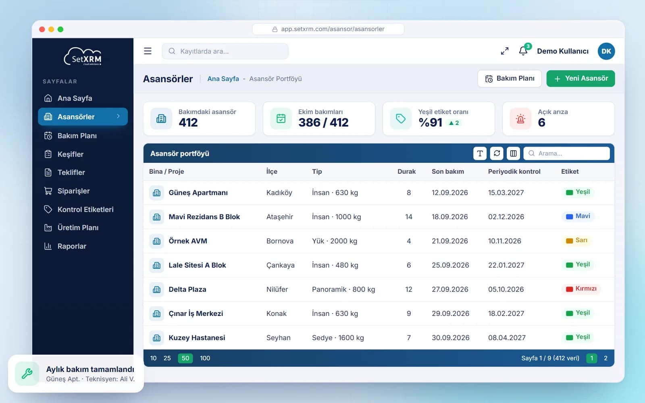Click the text size T icon
Screen dimensions: 645x403
click(480, 154)
